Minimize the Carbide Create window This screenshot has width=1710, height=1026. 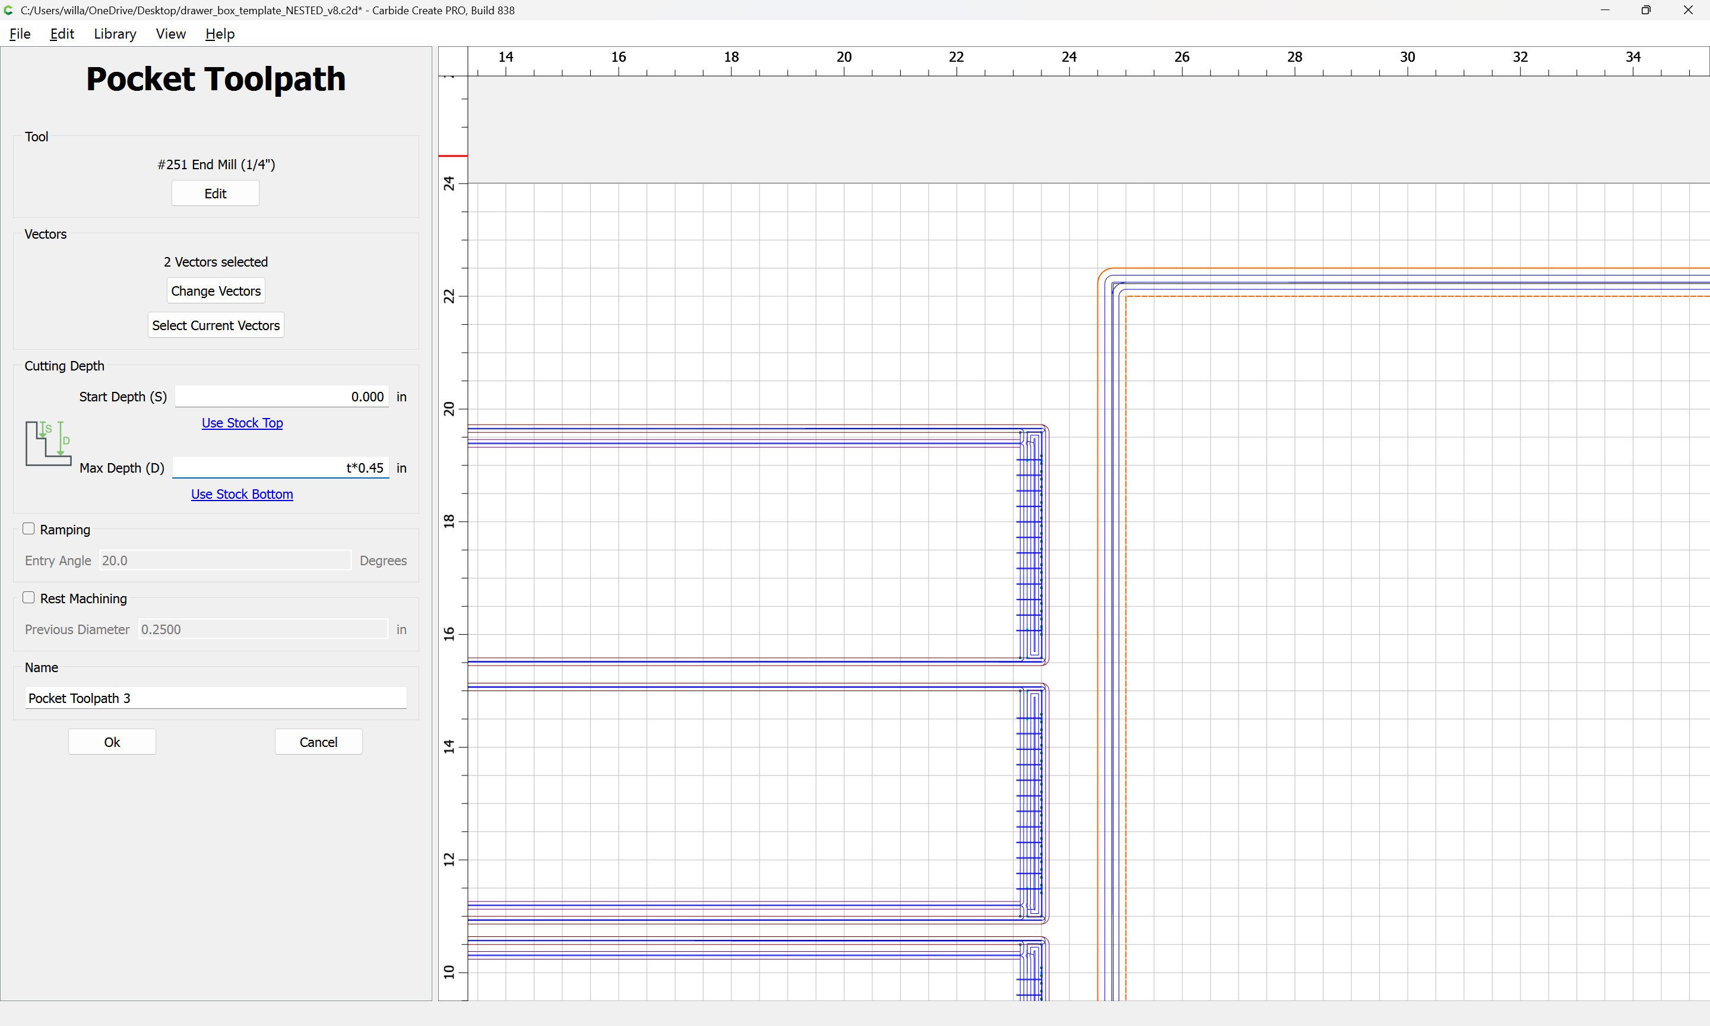1604,10
